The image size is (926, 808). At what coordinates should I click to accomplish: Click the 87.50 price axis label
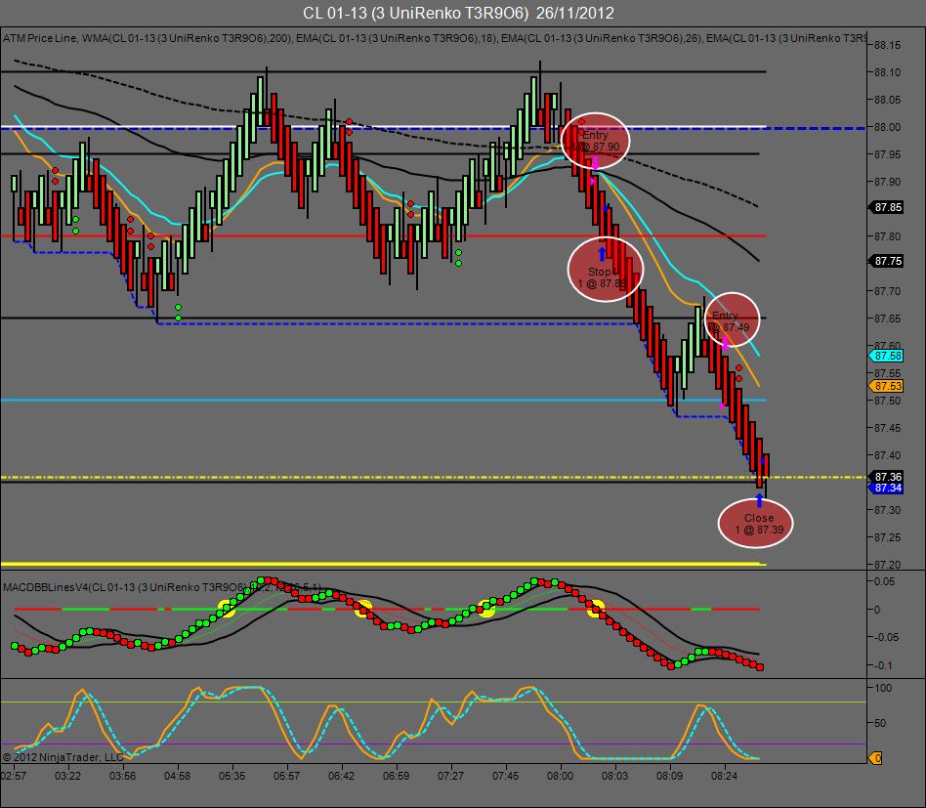pos(887,401)
